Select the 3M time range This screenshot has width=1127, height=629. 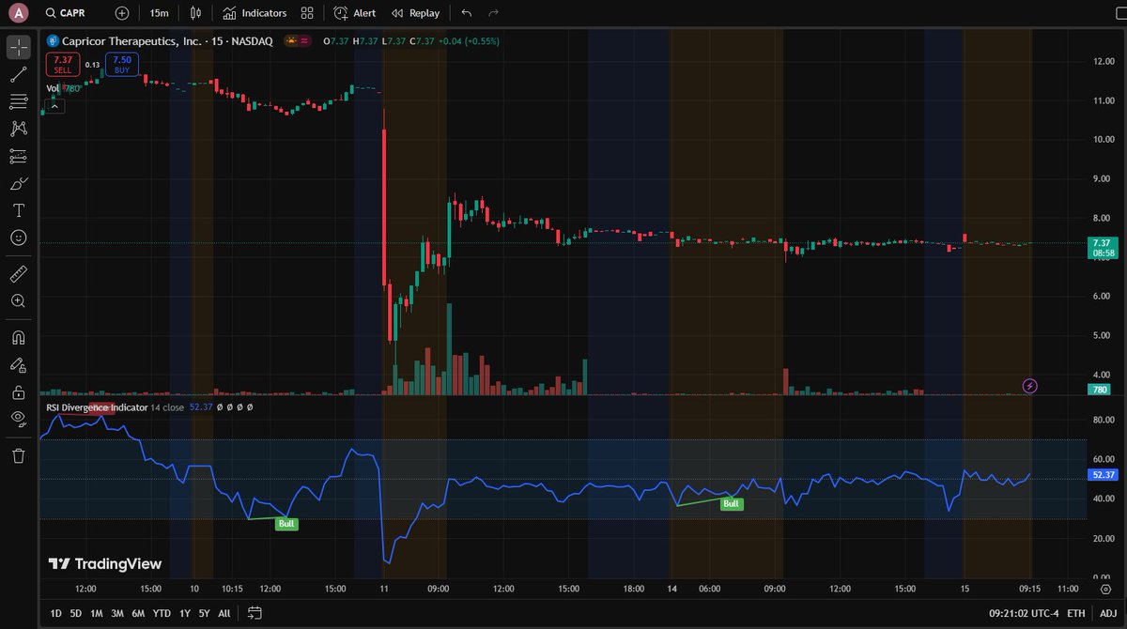coord(117,613)
